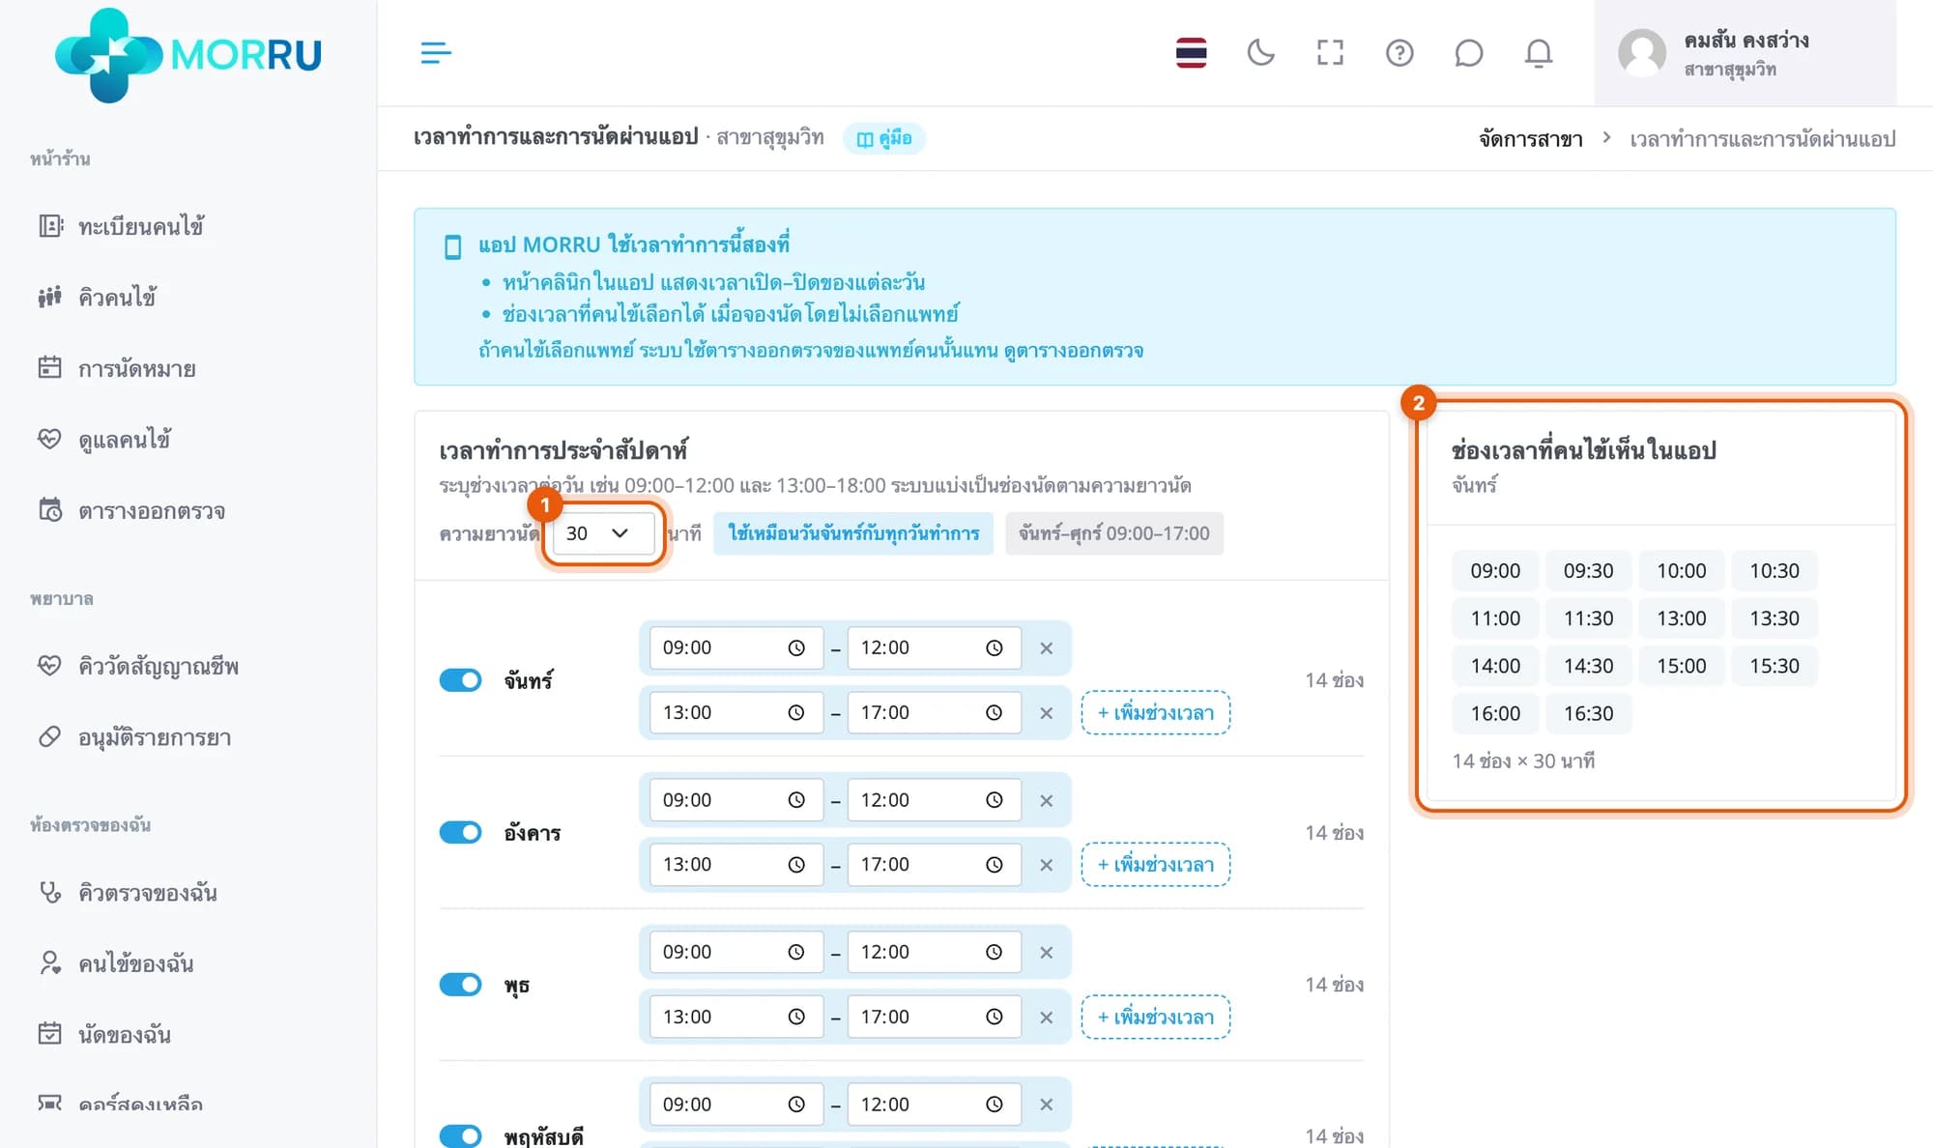Open notifications bell icon

point(1539,52)
